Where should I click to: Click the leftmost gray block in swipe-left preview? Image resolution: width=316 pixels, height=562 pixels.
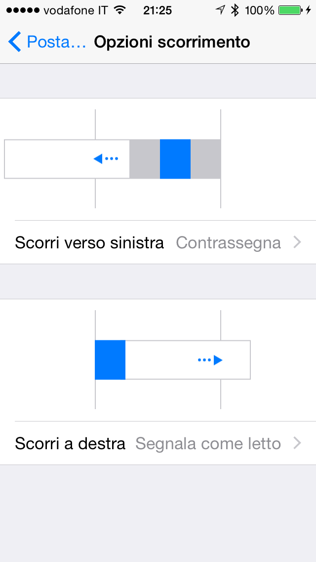[144, 159]
